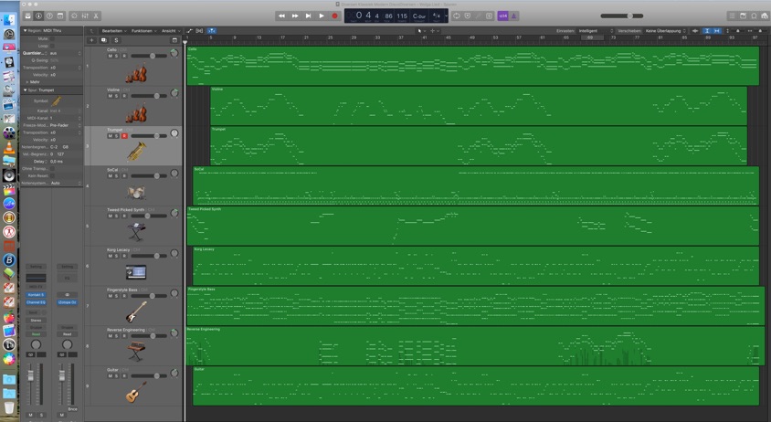Solo the Violine track
The width and height of the screenshot is (771, 422).
[117, 96]
